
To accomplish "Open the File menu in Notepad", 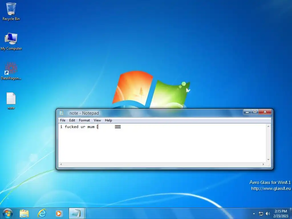I will [x=63, y=120].
